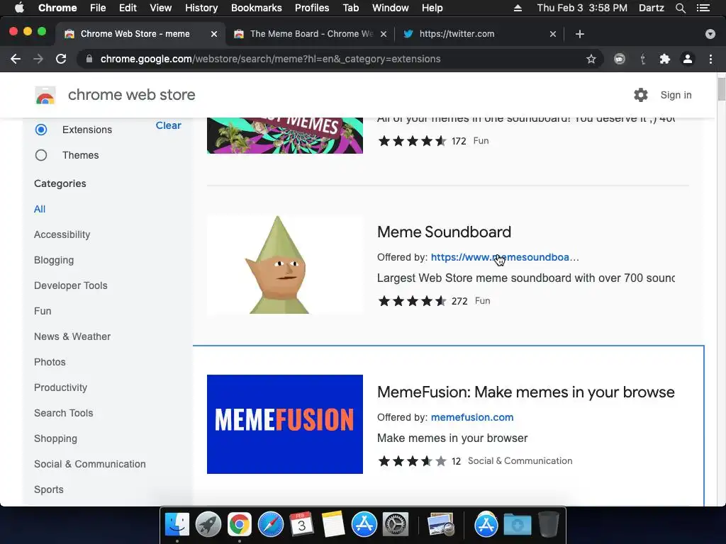The image size is (726, 544).
Task: Open the dank memes soundboard thumbnail
Action: tap(285, 135)
